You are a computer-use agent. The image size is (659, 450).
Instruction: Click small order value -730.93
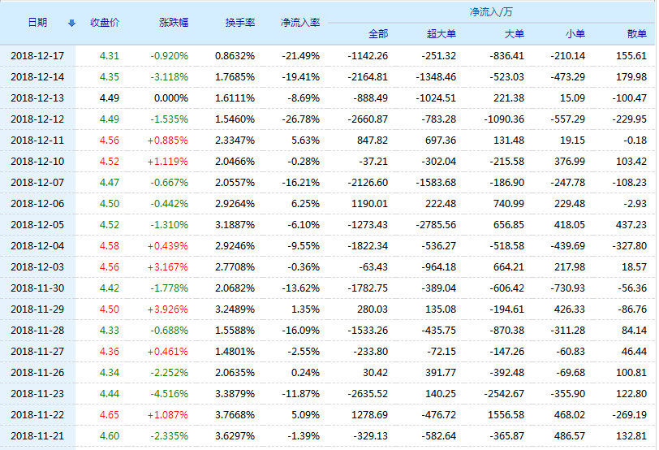pyautogui.click(x=568, y=288)
